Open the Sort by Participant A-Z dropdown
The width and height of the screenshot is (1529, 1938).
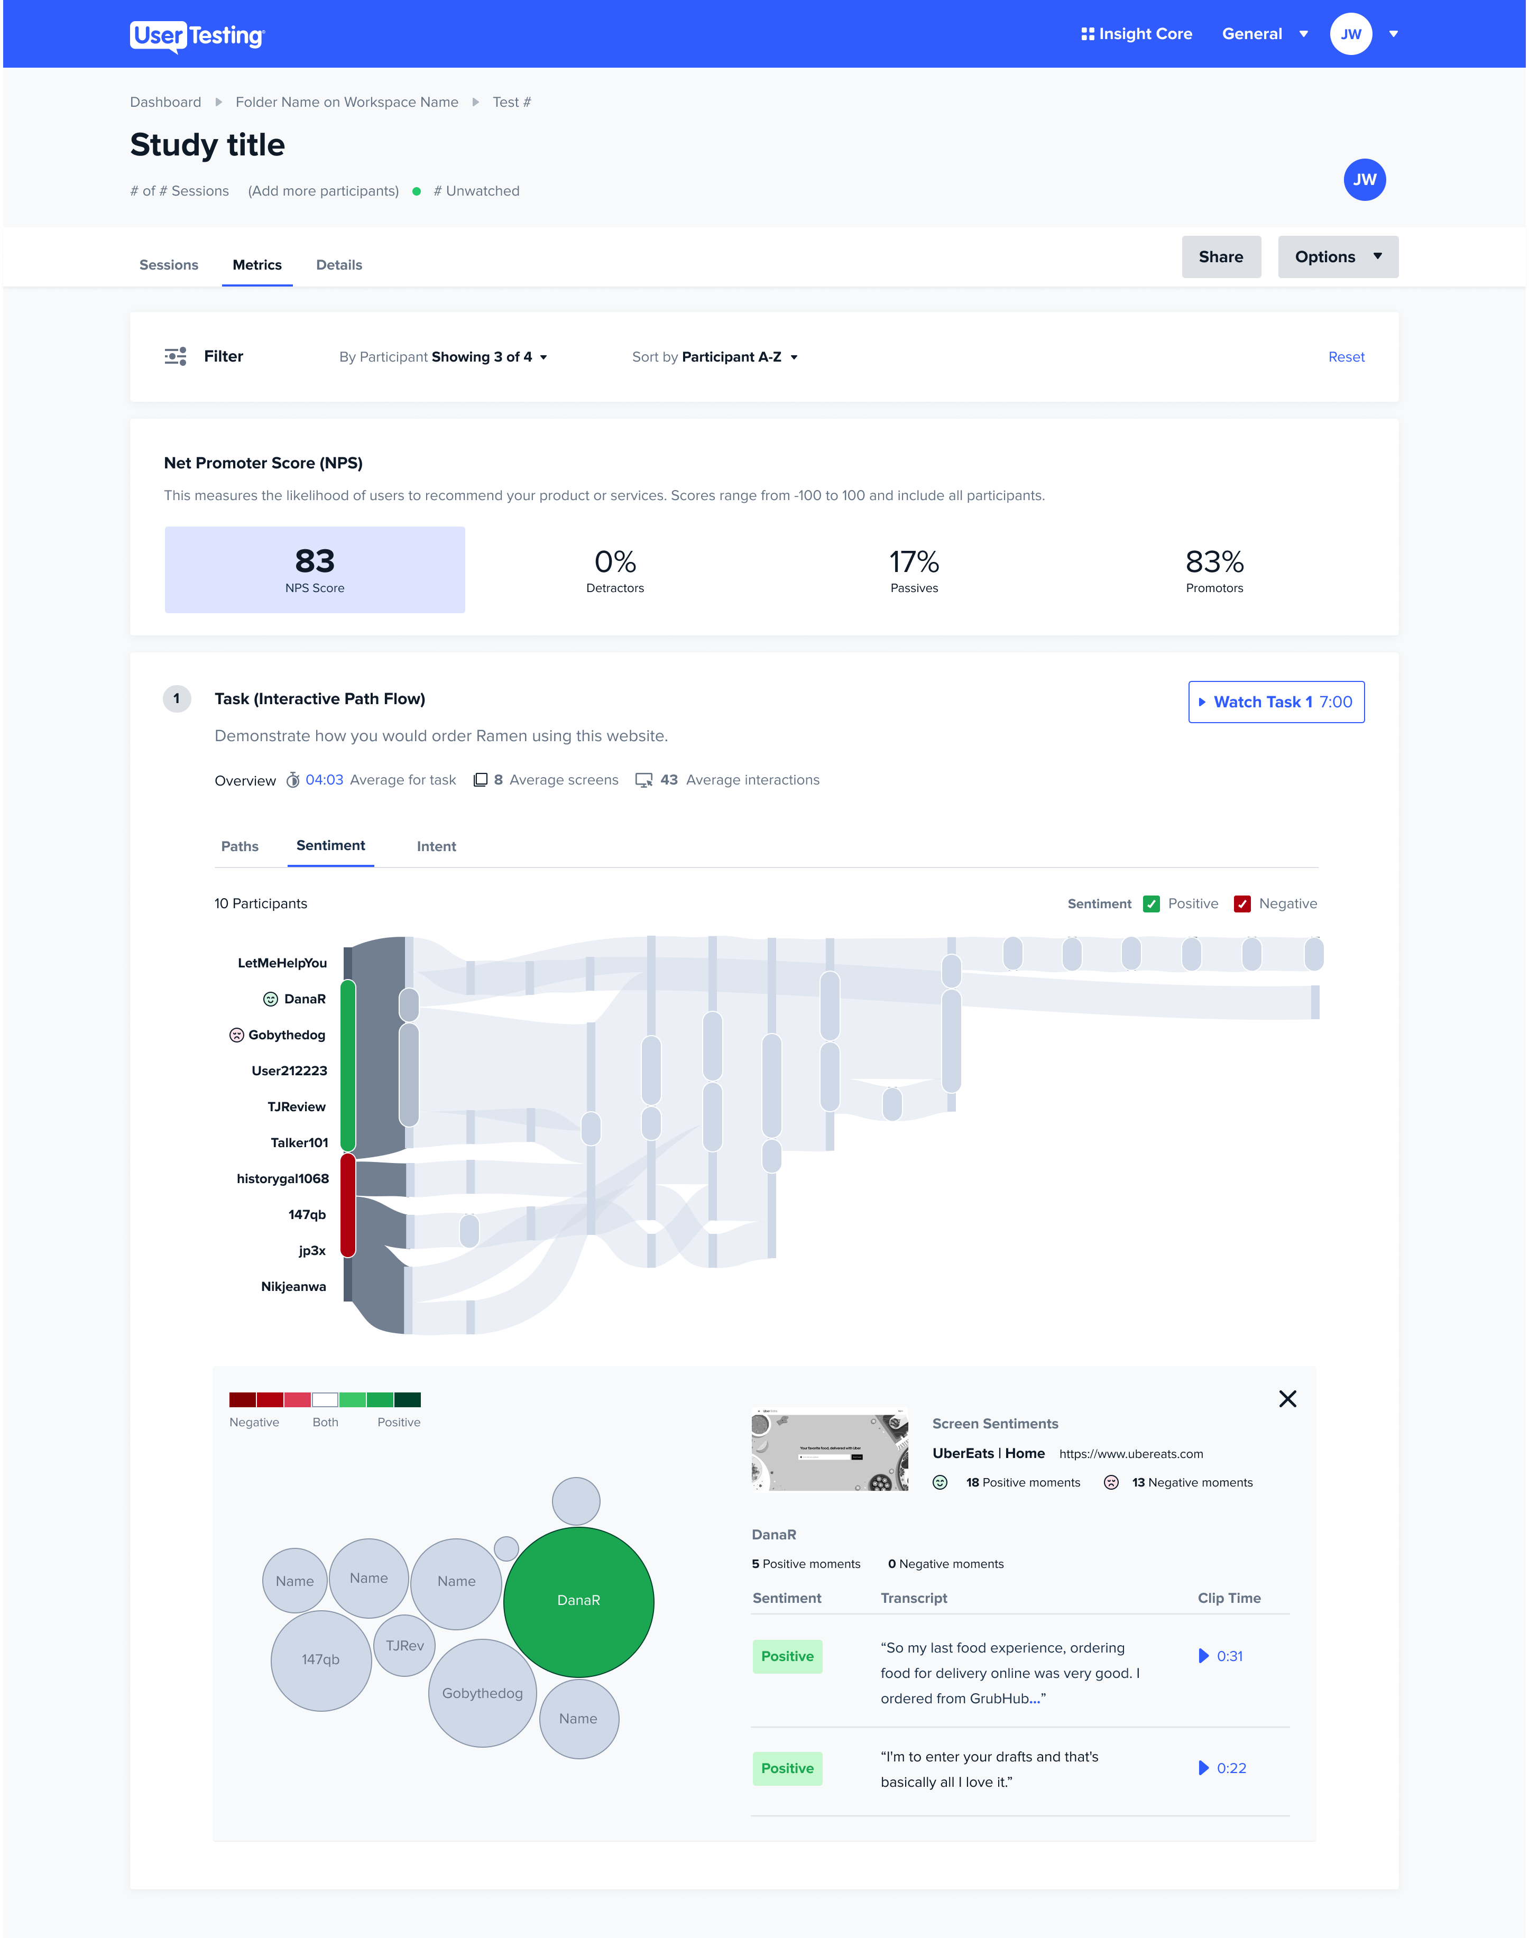714,357
